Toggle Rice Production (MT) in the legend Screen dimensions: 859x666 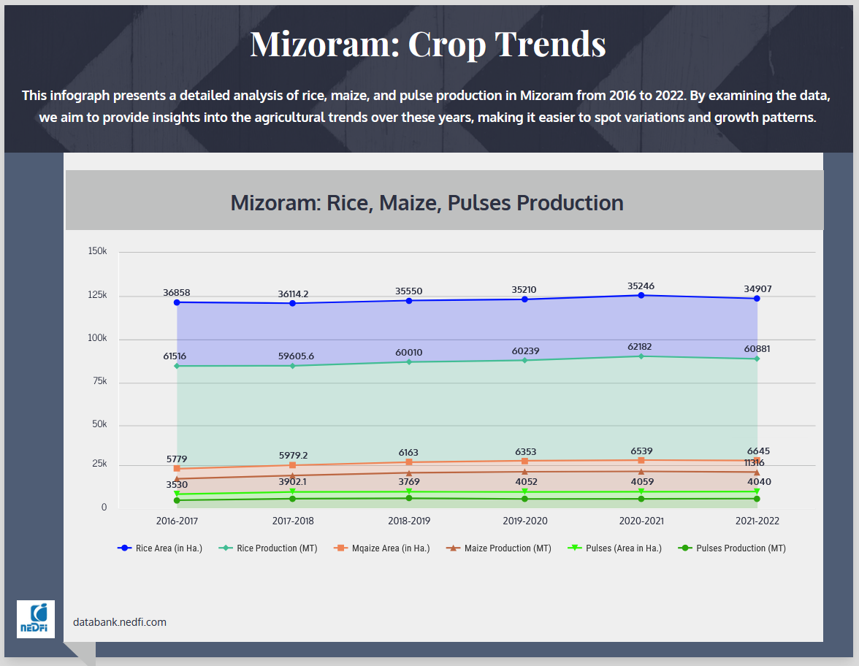pyautogui.click(x=269, y=548)
